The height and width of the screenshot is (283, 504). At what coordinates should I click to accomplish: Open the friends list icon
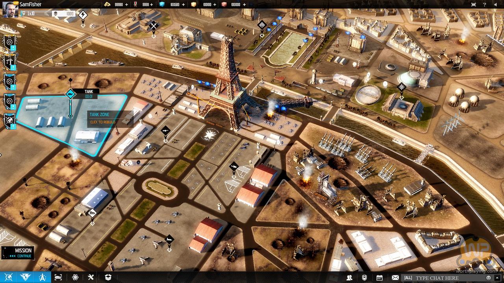point(349,277)
